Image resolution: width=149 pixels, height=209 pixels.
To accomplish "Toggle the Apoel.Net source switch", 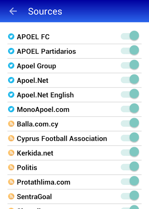I will [x=130, y=80].
